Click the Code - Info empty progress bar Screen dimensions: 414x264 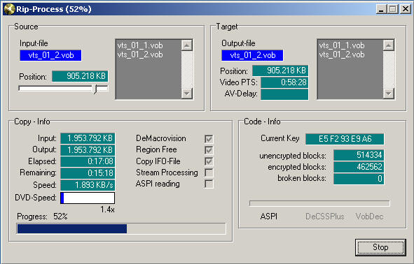point(319,203)
